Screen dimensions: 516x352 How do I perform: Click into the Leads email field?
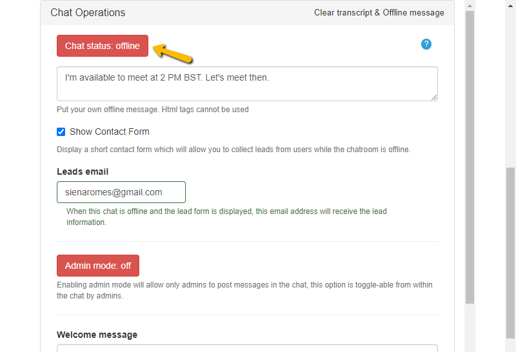121,192
